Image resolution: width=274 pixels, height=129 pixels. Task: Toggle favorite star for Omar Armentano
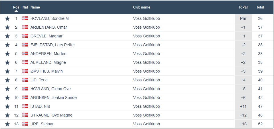tap(7, 28)
